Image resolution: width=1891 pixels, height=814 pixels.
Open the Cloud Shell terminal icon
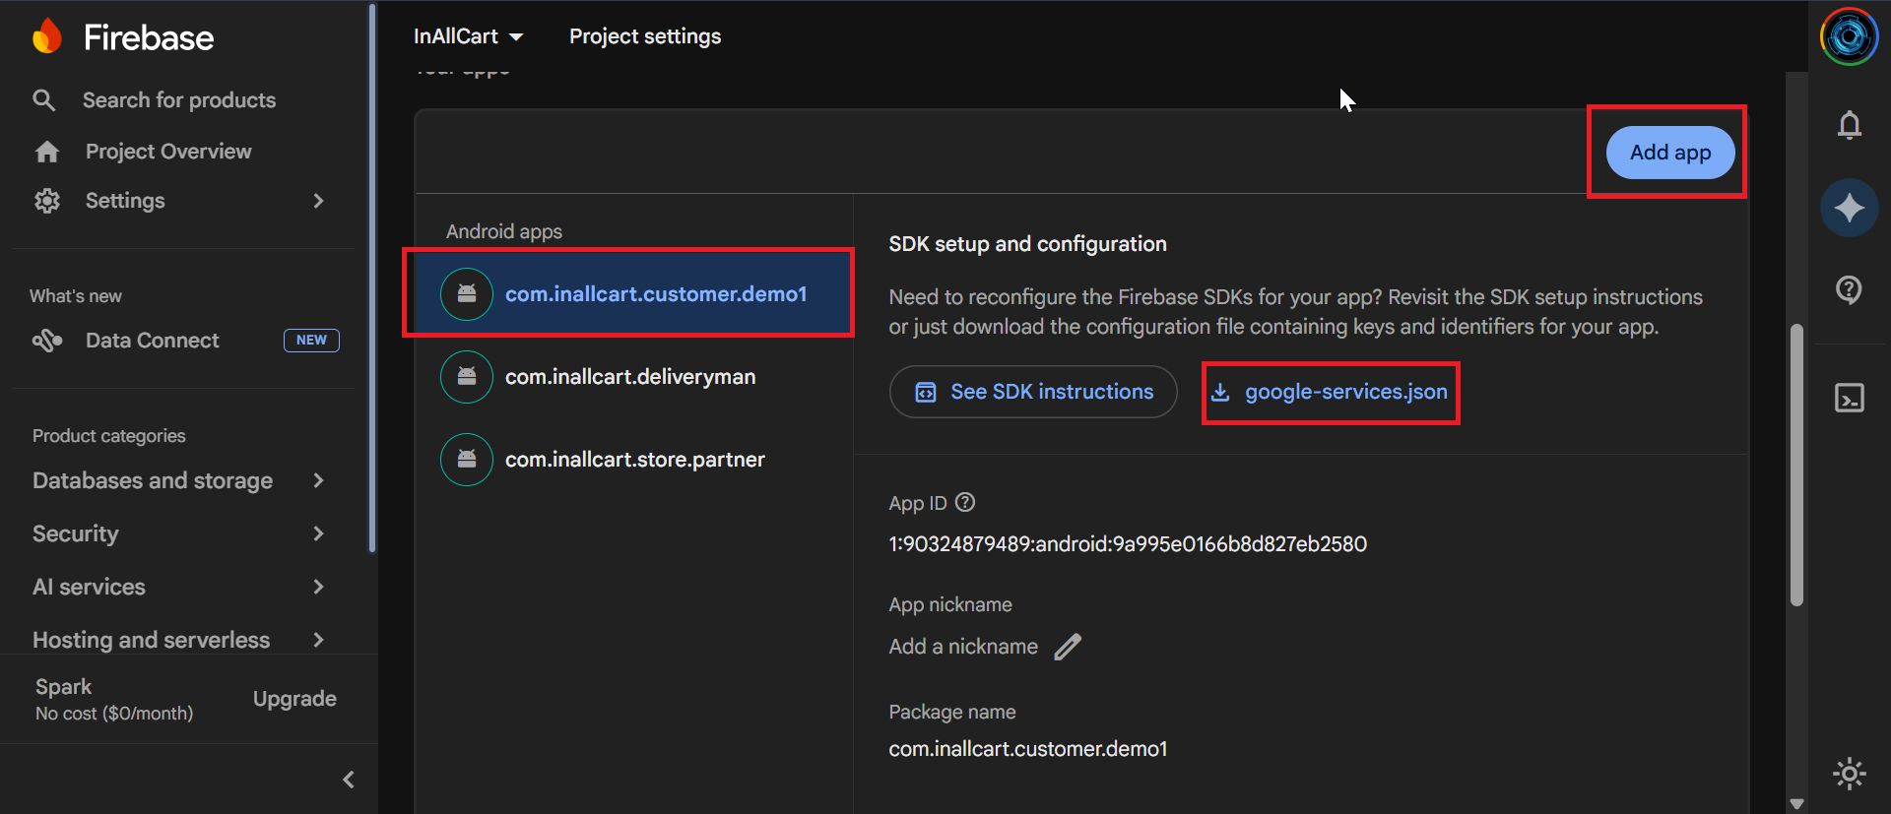pyautogui.click(x=1850, y=398)
